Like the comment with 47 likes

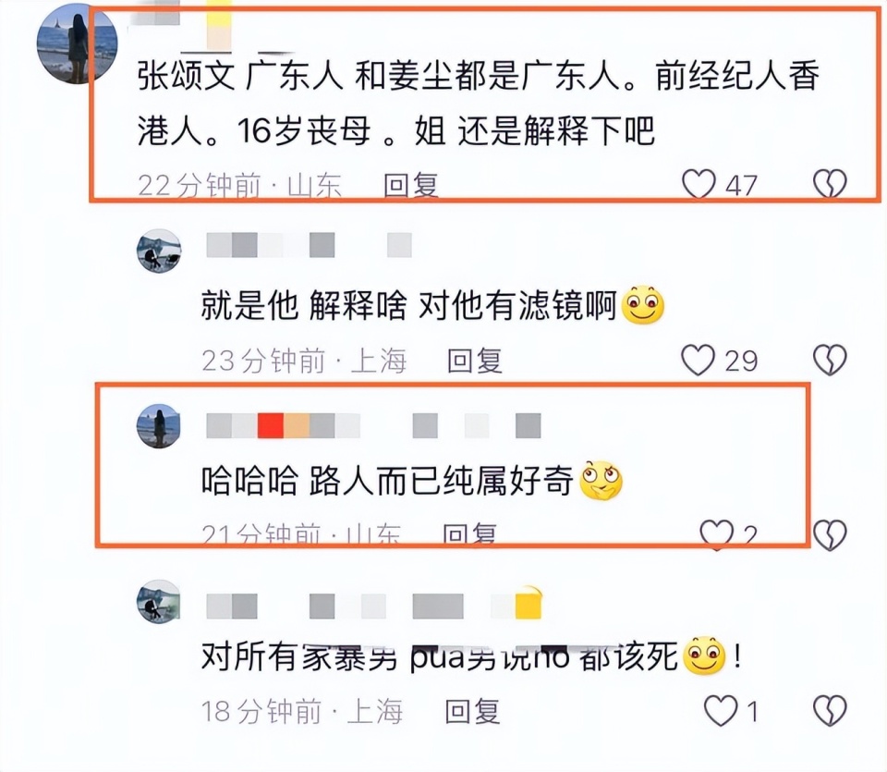[699, 184]
